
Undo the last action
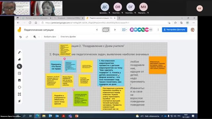21,37
